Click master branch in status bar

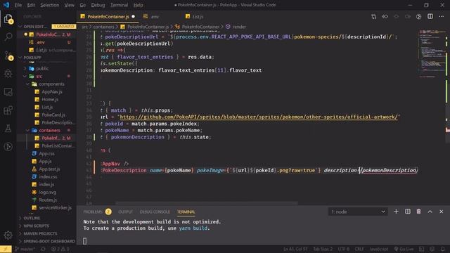coord(25,249)
